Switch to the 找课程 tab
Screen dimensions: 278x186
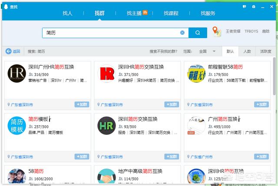click(171, 13)
